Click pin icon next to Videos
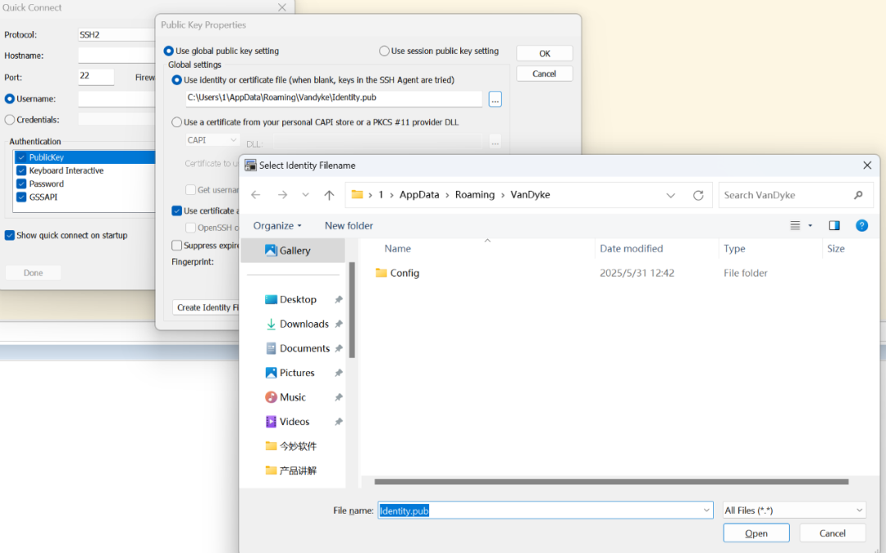The image size is (886, 553). click(339, 422)
